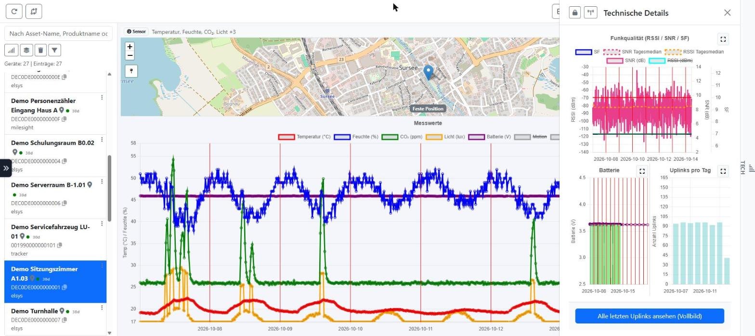Click the trash delete icon

[x=40, y=50]
